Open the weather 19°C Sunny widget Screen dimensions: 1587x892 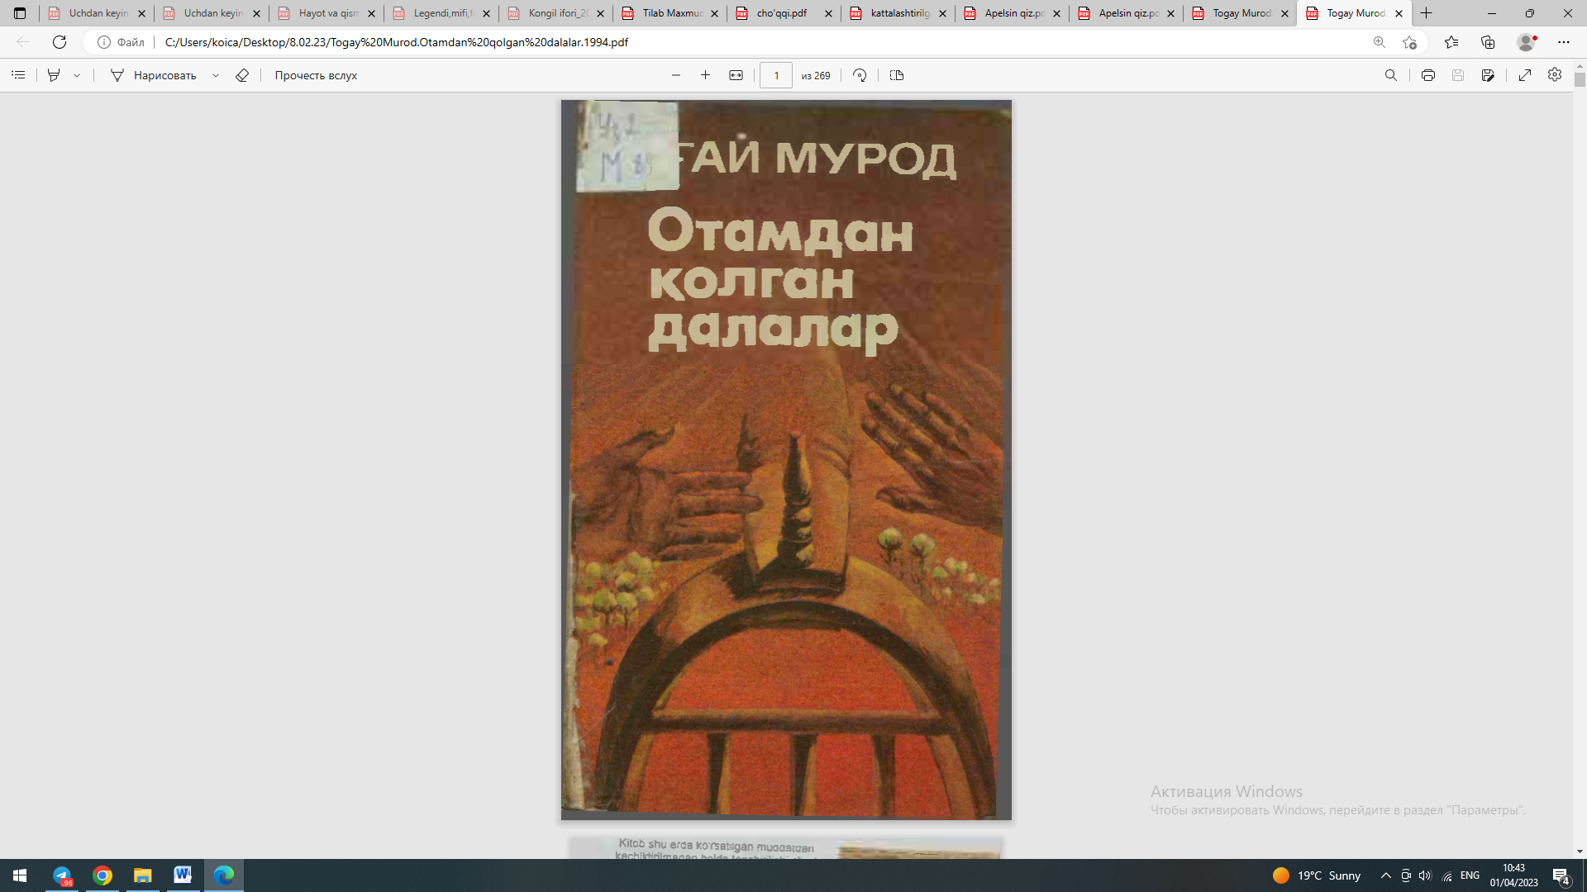(1317, 875)
